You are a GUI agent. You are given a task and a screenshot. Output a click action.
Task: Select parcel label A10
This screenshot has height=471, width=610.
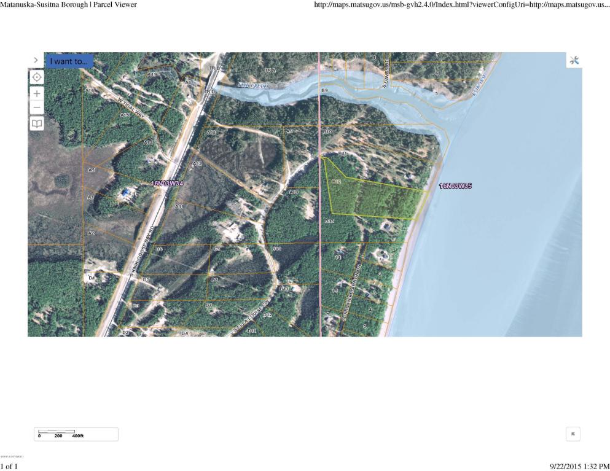294,192
